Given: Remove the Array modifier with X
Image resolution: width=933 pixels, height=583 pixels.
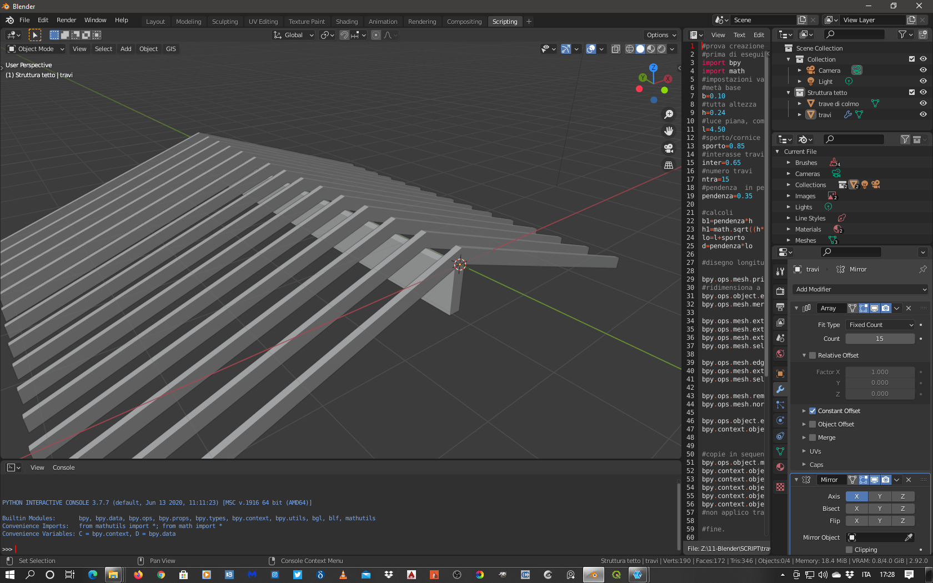Looking at the screenshot, I should [909, 308].
